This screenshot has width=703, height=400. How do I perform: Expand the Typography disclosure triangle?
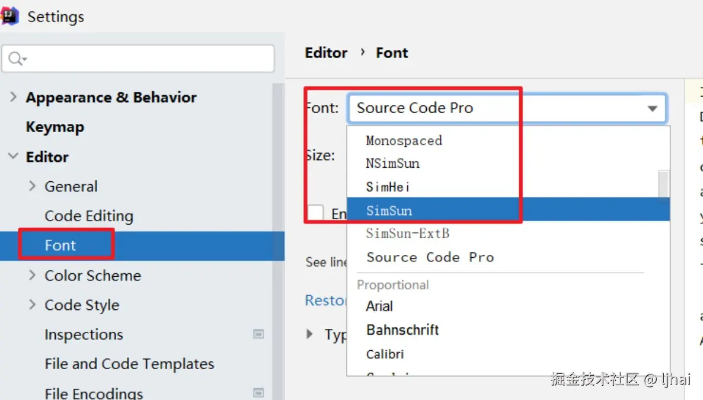(x=309, y=334)
